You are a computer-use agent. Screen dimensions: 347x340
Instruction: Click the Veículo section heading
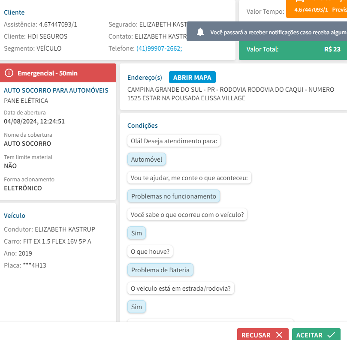(x=15, y=216)
